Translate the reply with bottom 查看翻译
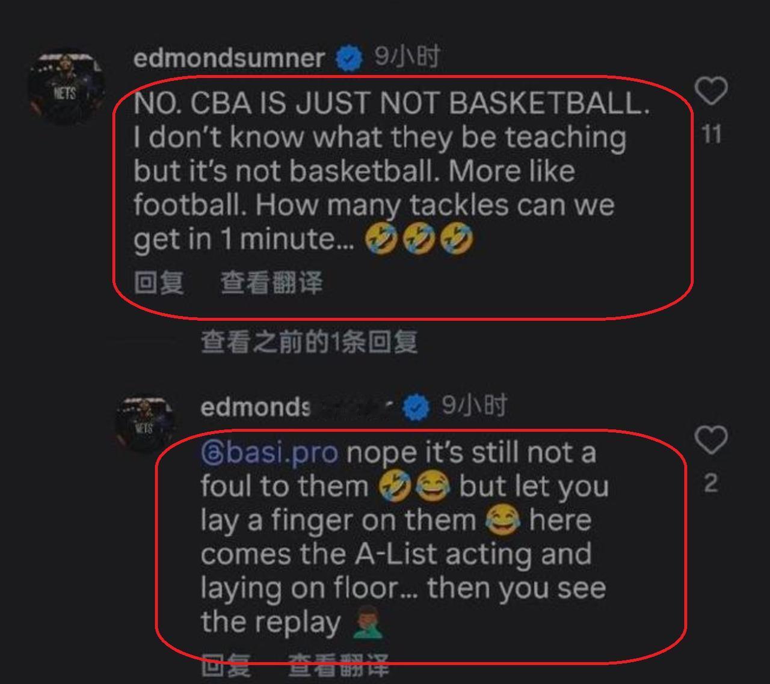Image resolution: width=770 pixels, height=684 pixels. click(x=339, y=665)
